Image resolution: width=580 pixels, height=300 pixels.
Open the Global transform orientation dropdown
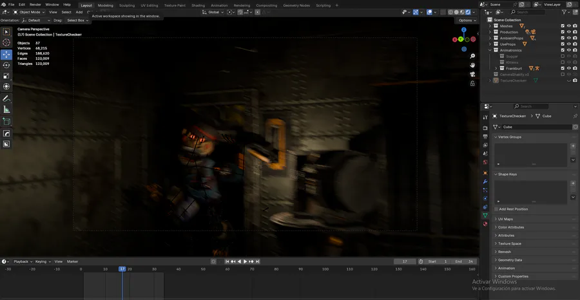coord(213,12)
